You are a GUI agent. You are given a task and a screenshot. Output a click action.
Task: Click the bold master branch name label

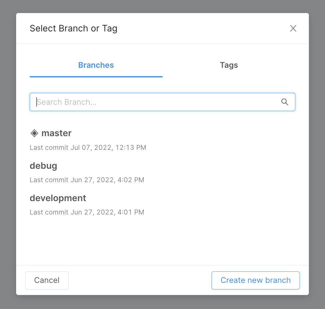tap(56, 133)
